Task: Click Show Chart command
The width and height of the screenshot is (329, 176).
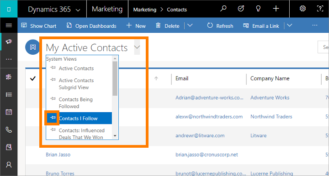Action: (39, 26)
